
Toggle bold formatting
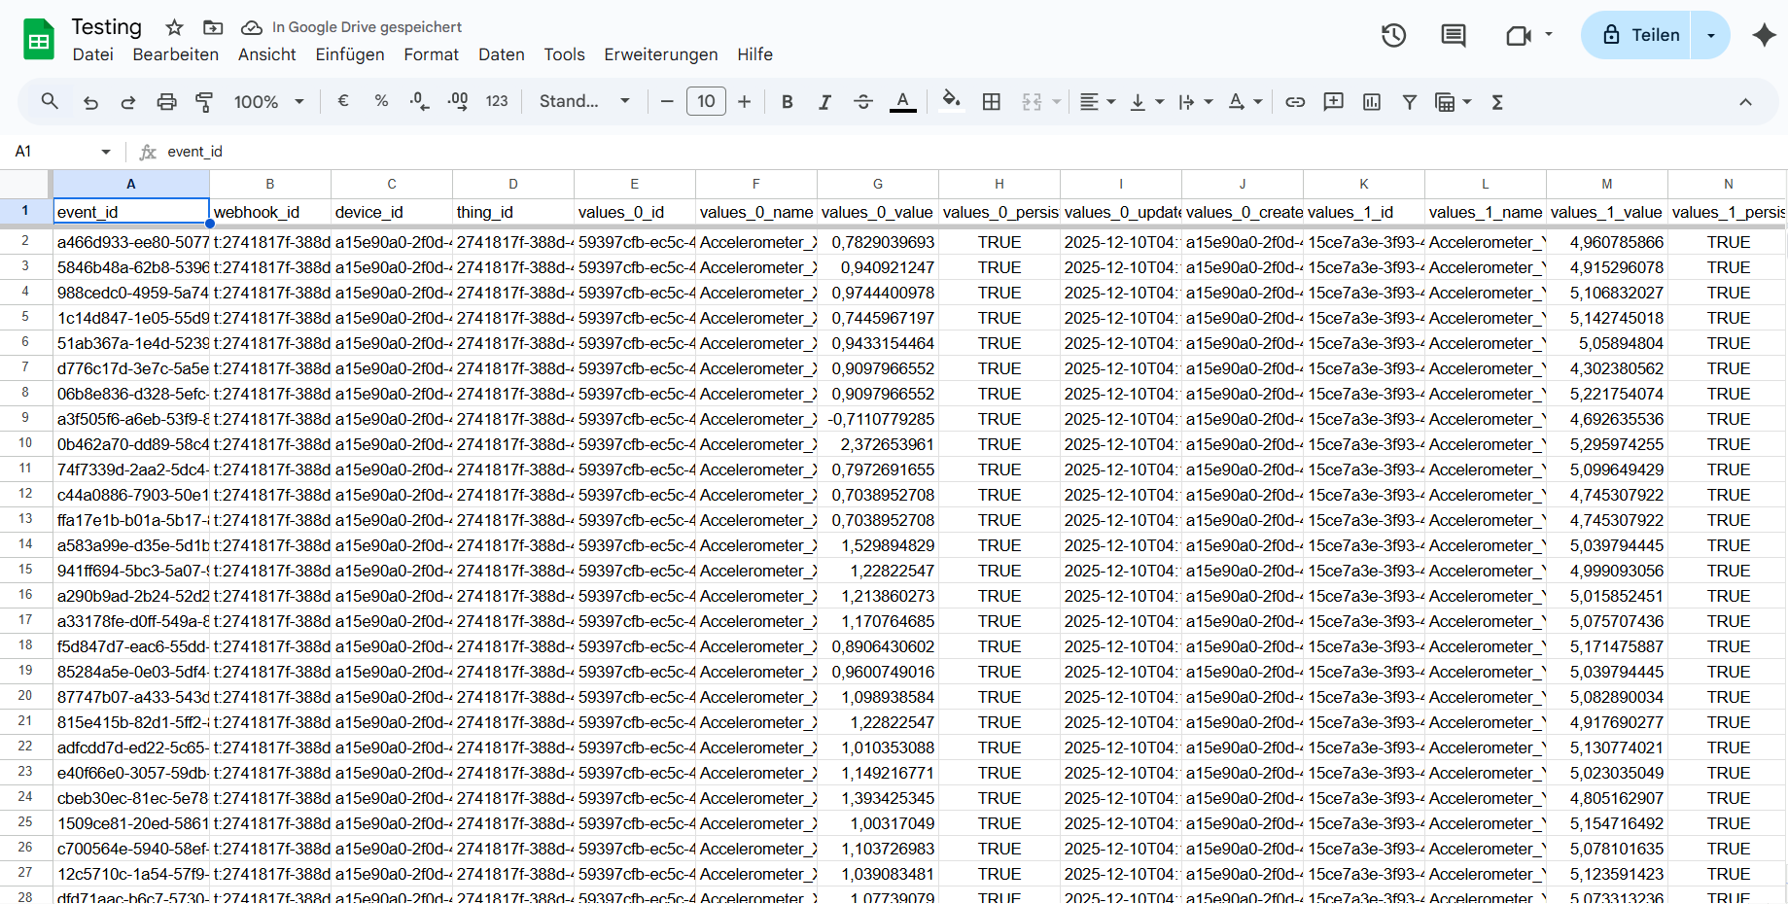(x=787, y=101)
